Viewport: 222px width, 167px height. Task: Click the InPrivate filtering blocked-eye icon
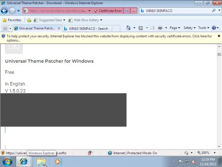[x=90, y=153]
